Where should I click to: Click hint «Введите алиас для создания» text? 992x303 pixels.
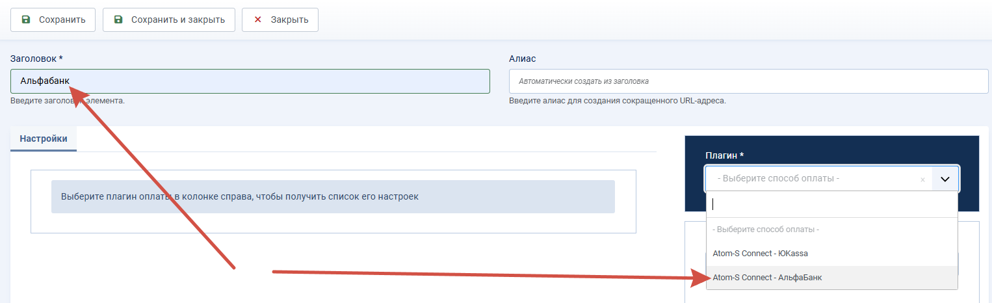click(x=617, y=101)
